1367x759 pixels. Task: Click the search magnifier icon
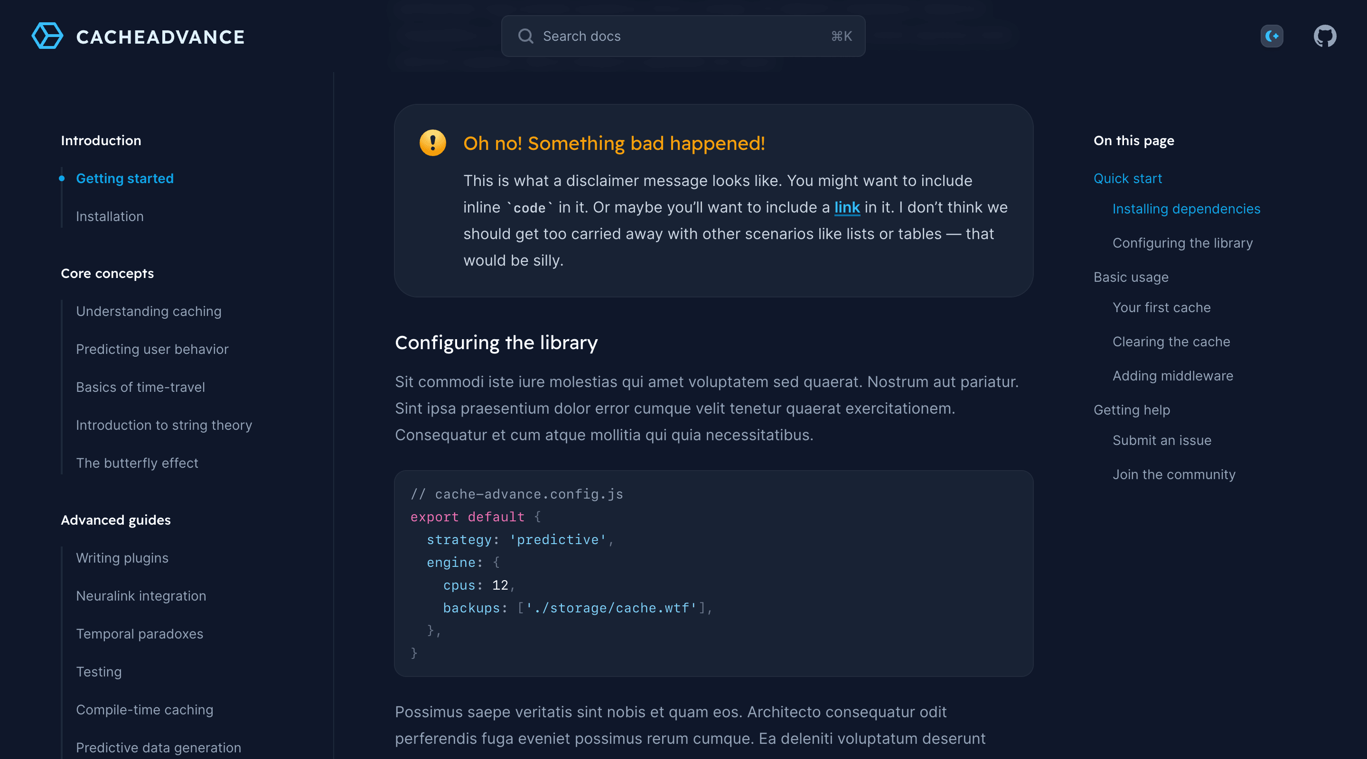[525, 36]
